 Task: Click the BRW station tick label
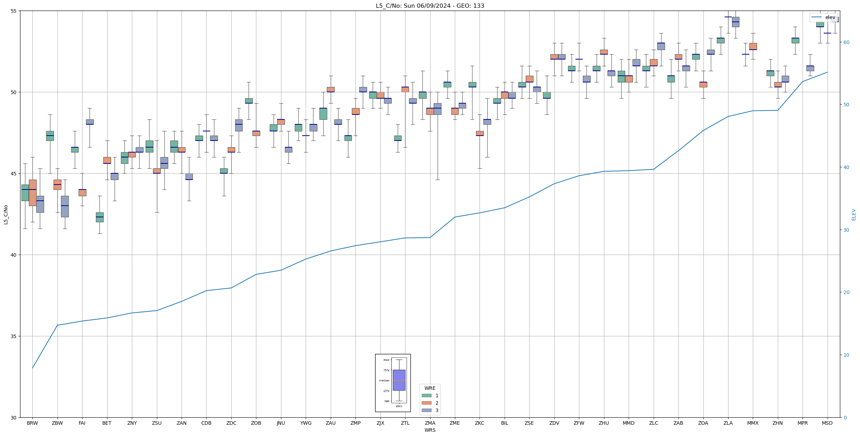32,423
